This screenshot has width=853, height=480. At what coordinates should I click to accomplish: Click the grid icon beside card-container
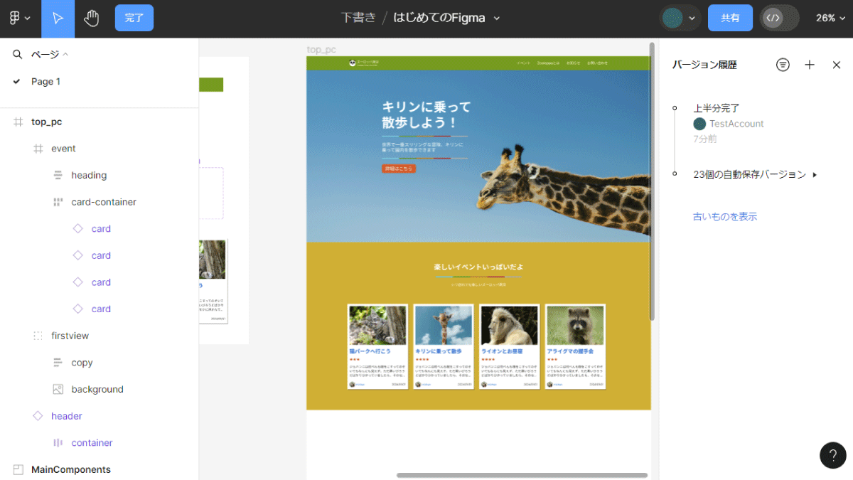58,202
